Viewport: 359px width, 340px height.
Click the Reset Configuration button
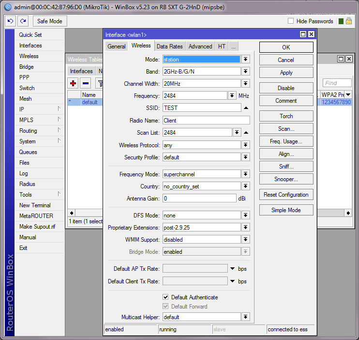(286, 195)
